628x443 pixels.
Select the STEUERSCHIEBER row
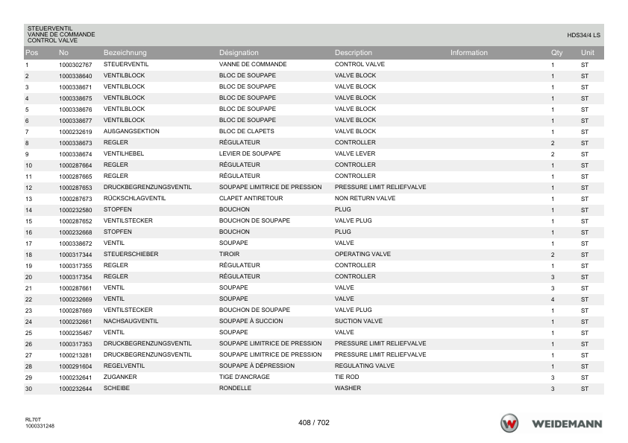313,255
